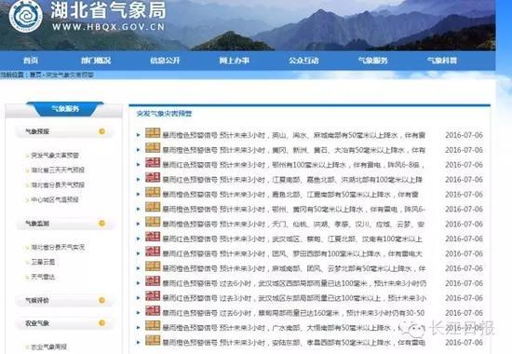512x354 pixels.
Task: Expand 气象预报 section via orange circle button
Action: [101, 131]
